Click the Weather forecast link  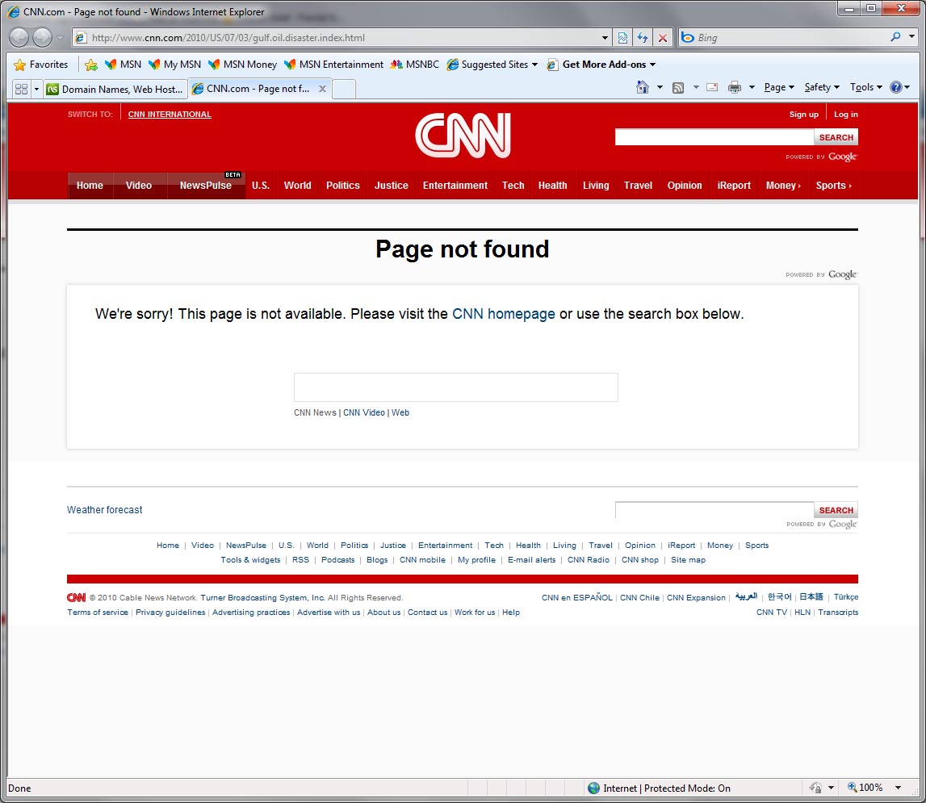104,510
